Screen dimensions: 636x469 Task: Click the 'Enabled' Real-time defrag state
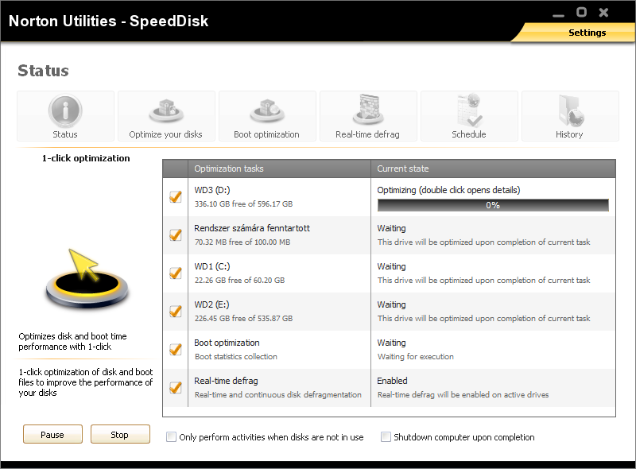pyautogui.click(x=392, y=381)
